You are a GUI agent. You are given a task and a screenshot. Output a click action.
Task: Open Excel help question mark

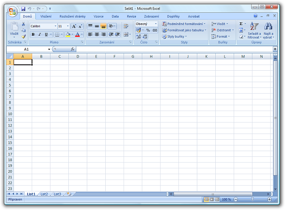(255, 16)
